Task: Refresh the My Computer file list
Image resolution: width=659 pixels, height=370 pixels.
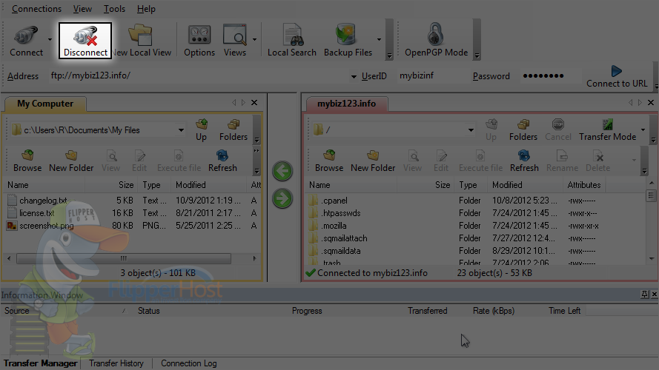Action: (x=222, y=161)
